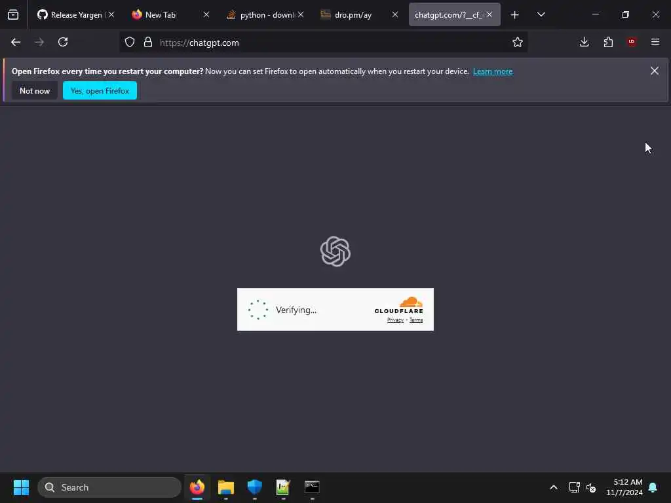671x503 pixels.
Task: Open tracking protection shield panel
Action: (130, 43)
